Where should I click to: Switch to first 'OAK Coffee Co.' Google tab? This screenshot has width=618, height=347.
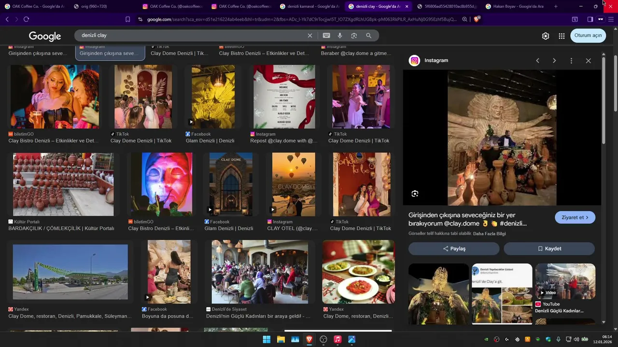(35, 6)
